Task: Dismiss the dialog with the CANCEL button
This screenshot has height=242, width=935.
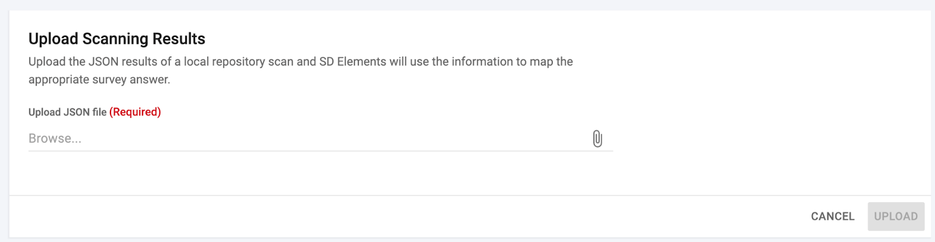Action: click(832, 216)
